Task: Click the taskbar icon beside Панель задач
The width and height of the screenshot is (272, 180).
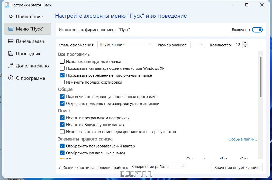Action: (x=11, y=41)
